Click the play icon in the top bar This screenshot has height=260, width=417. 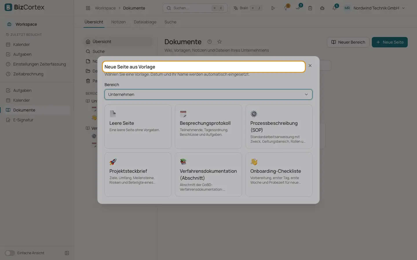pyautogui.click(x=273, y=8)
